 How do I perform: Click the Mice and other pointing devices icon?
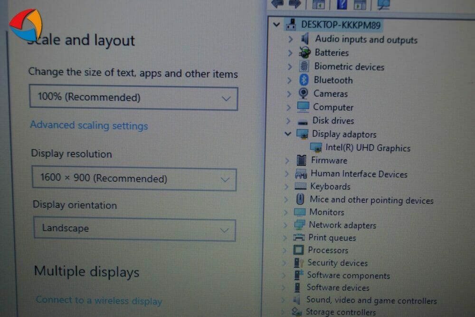pos(300,199)
